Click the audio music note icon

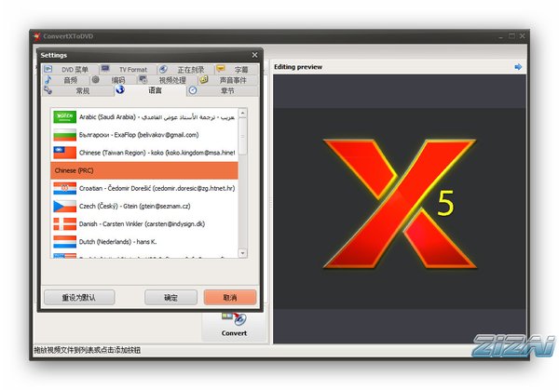pyautogui.click(x=48, y=80)
